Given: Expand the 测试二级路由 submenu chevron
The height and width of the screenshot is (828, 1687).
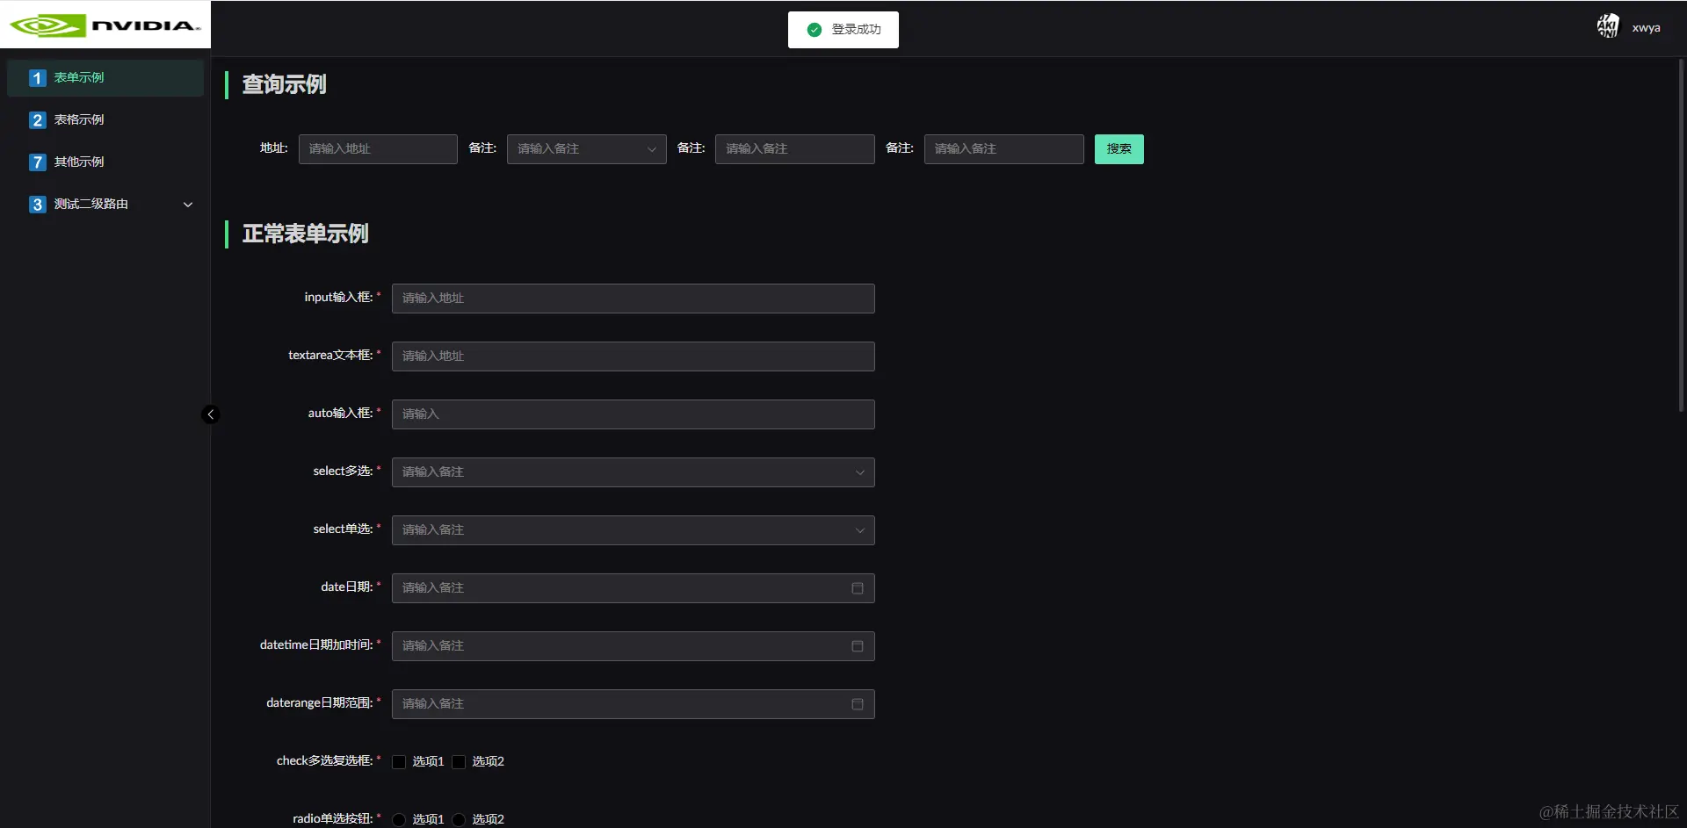Looking at the screenshot, I should [x=188, y=205].
